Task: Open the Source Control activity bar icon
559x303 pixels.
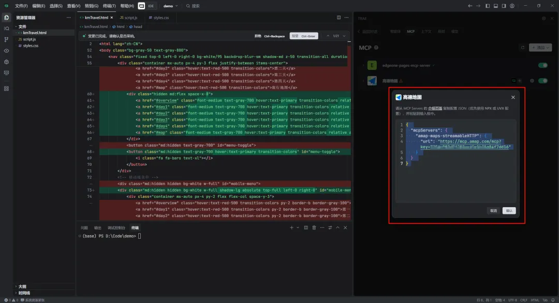Action: point(6,39)
